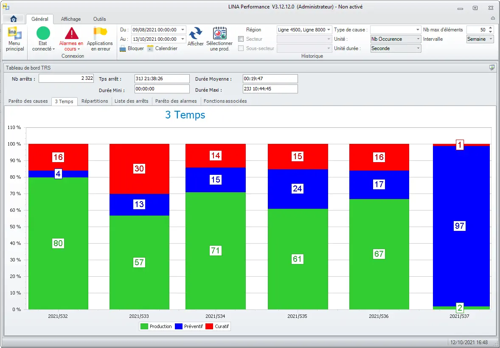Image resolution: width=500 pixels, height=348 pixels.
Task: Open the Unité Nb Occurence dropdown
Action: (418, 39)
